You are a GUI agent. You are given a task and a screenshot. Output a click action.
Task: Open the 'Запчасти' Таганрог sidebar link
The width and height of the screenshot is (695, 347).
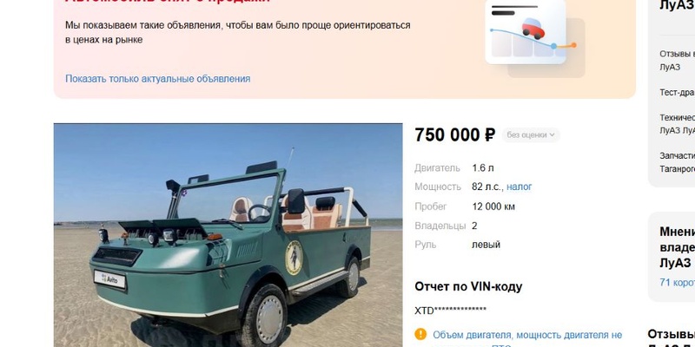(677, 162)
